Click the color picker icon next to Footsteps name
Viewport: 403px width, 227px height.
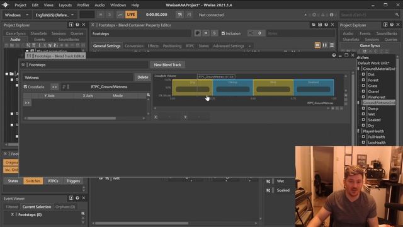click(x=197, y=33)
